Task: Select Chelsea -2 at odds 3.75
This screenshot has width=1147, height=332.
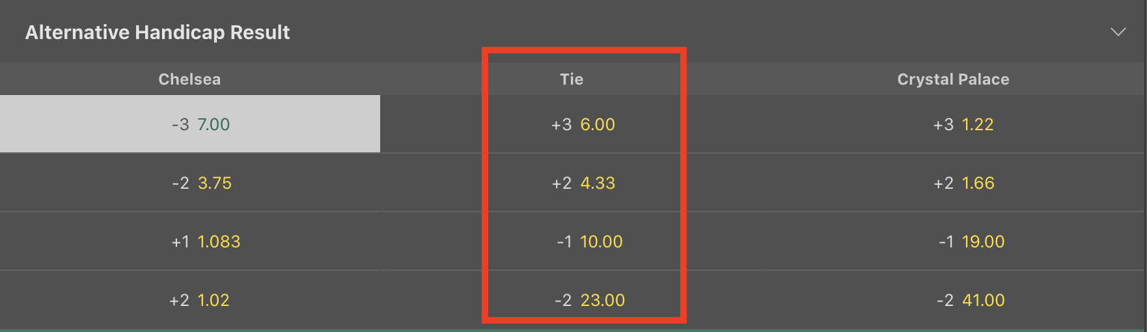Action: (190, 183)
